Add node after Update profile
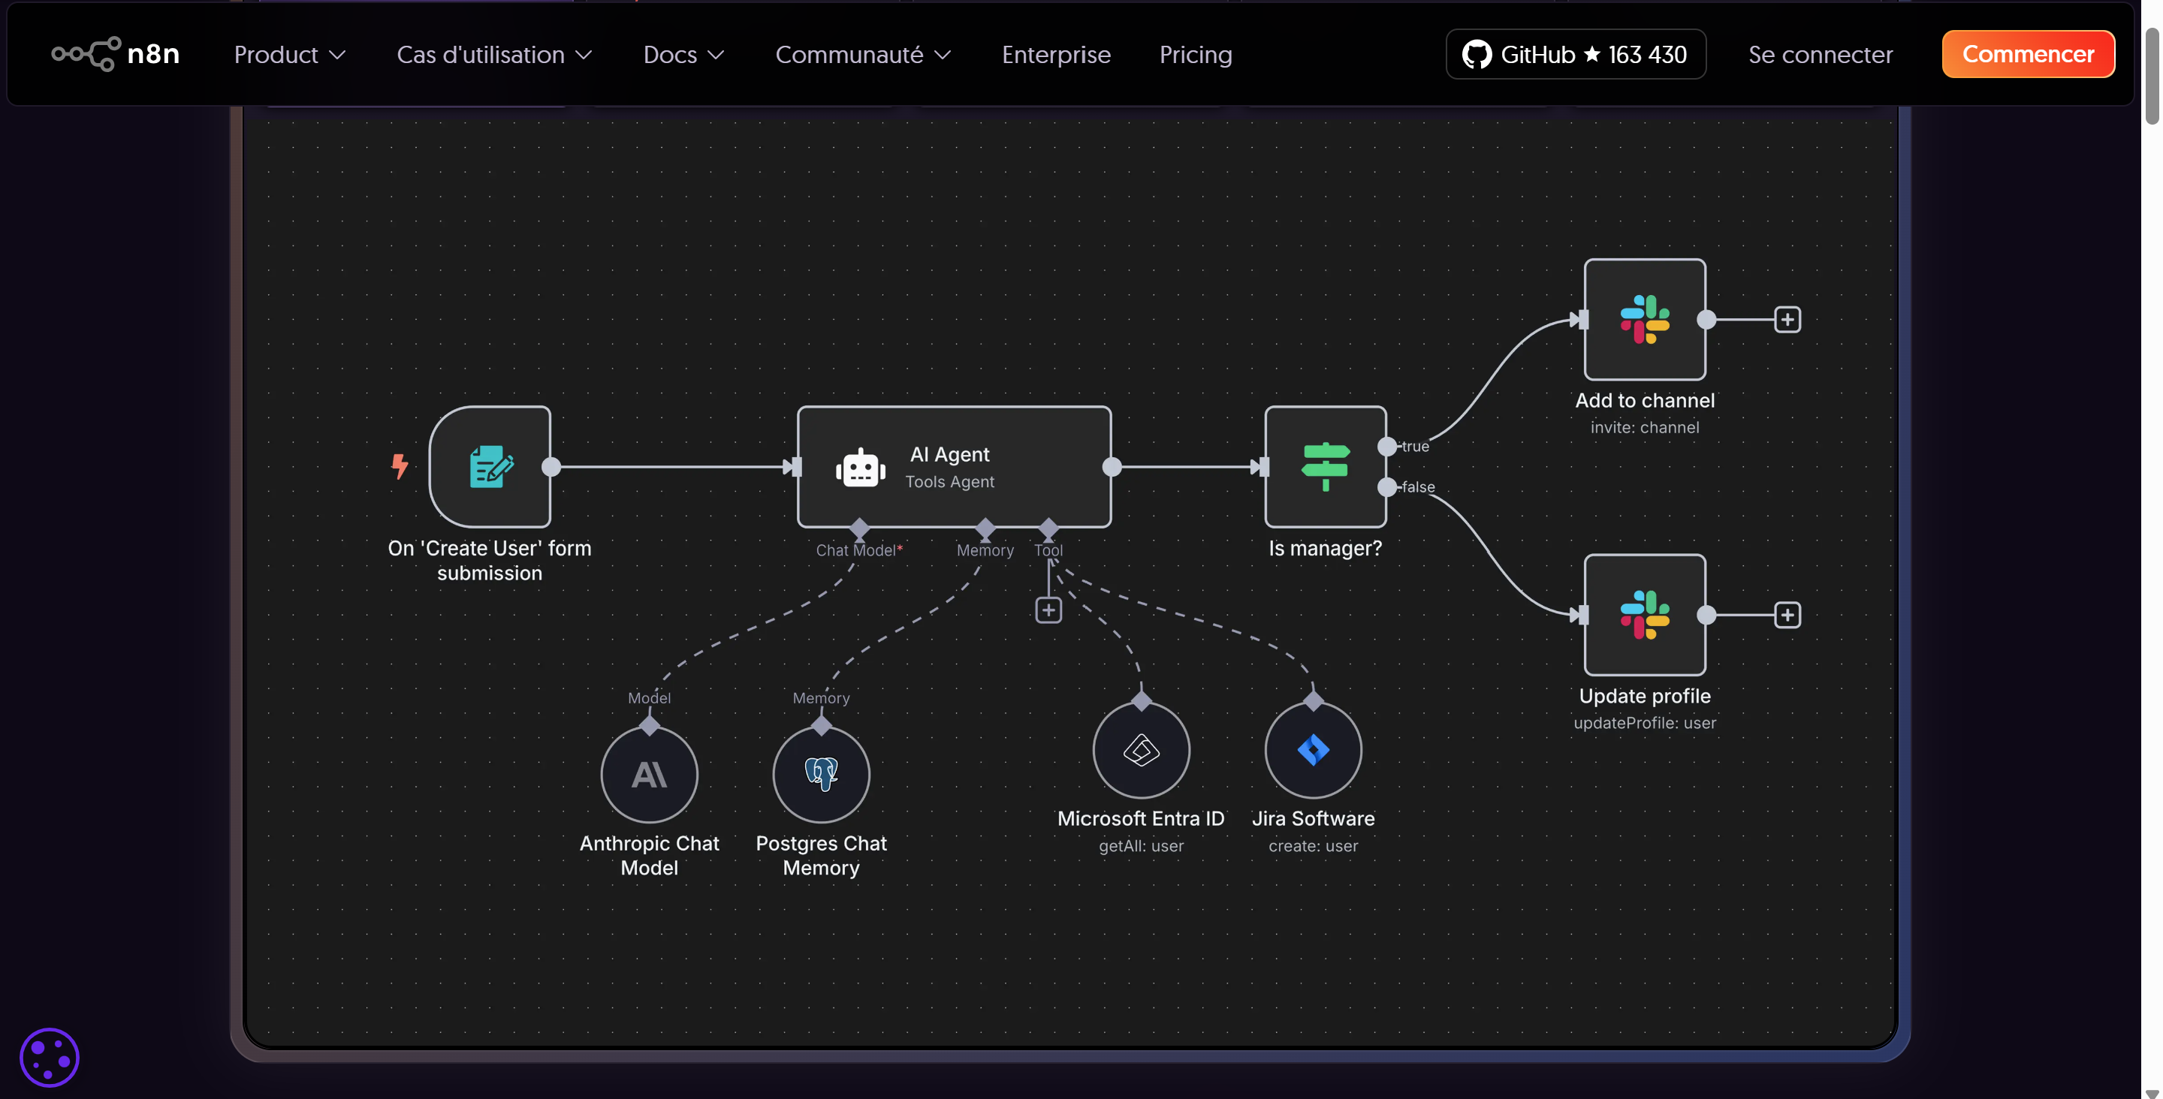 pos(1787,615)
